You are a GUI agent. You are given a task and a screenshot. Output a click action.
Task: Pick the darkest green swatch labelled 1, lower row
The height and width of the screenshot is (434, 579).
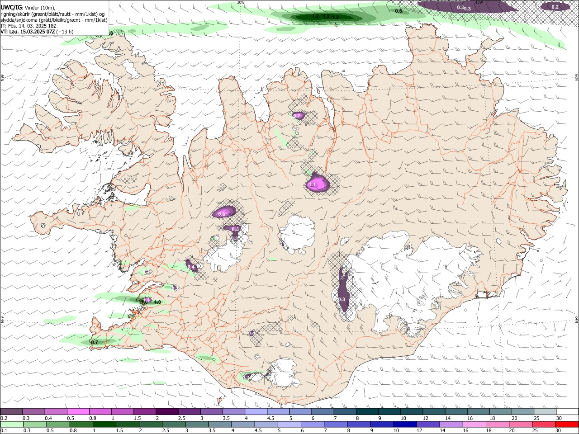click(105, 424)
